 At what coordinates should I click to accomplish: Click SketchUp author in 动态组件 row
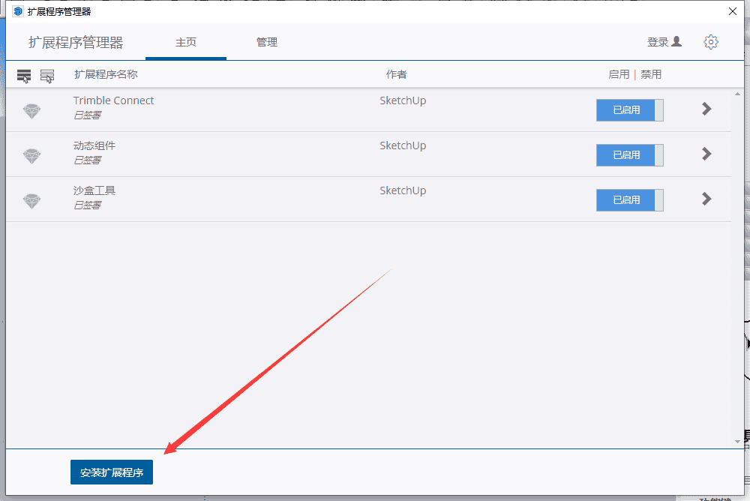click(x=403, y=145)
